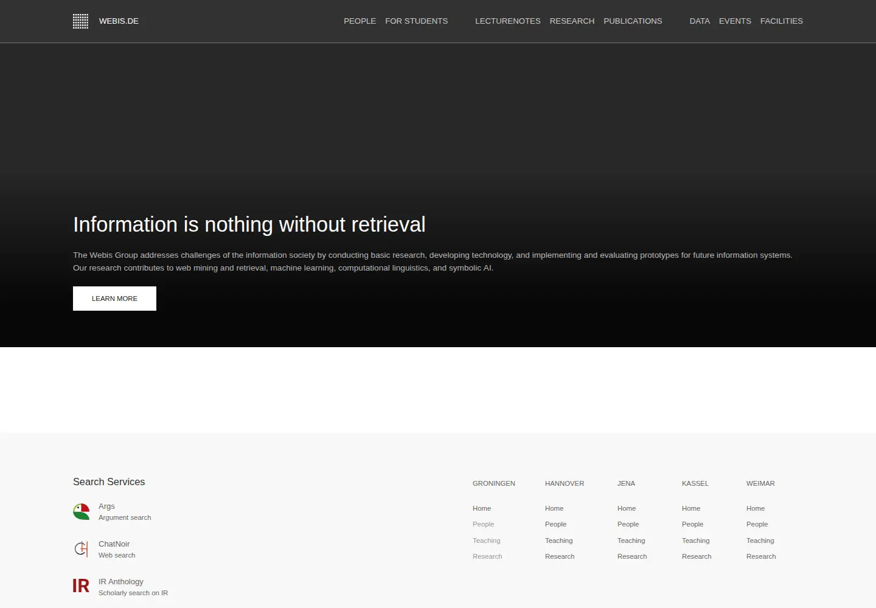
Task: Open Hannover People link
Action: 555,524
